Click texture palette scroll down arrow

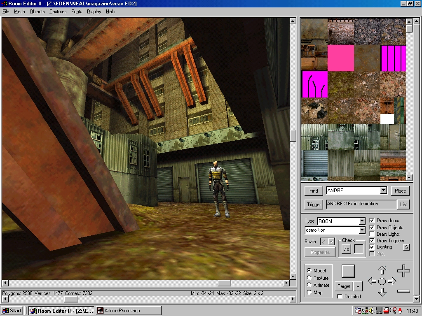(409, 178)
